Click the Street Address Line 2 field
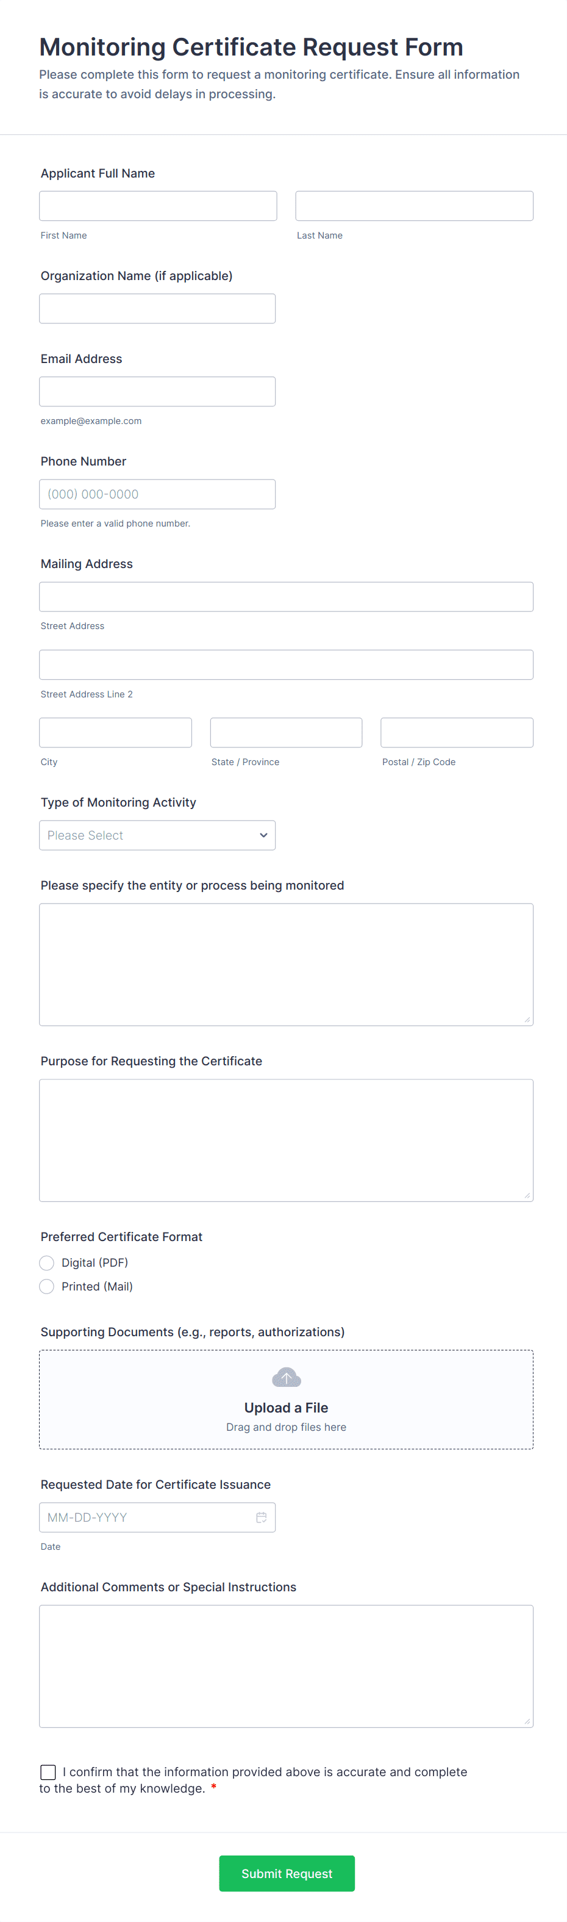 286,665
